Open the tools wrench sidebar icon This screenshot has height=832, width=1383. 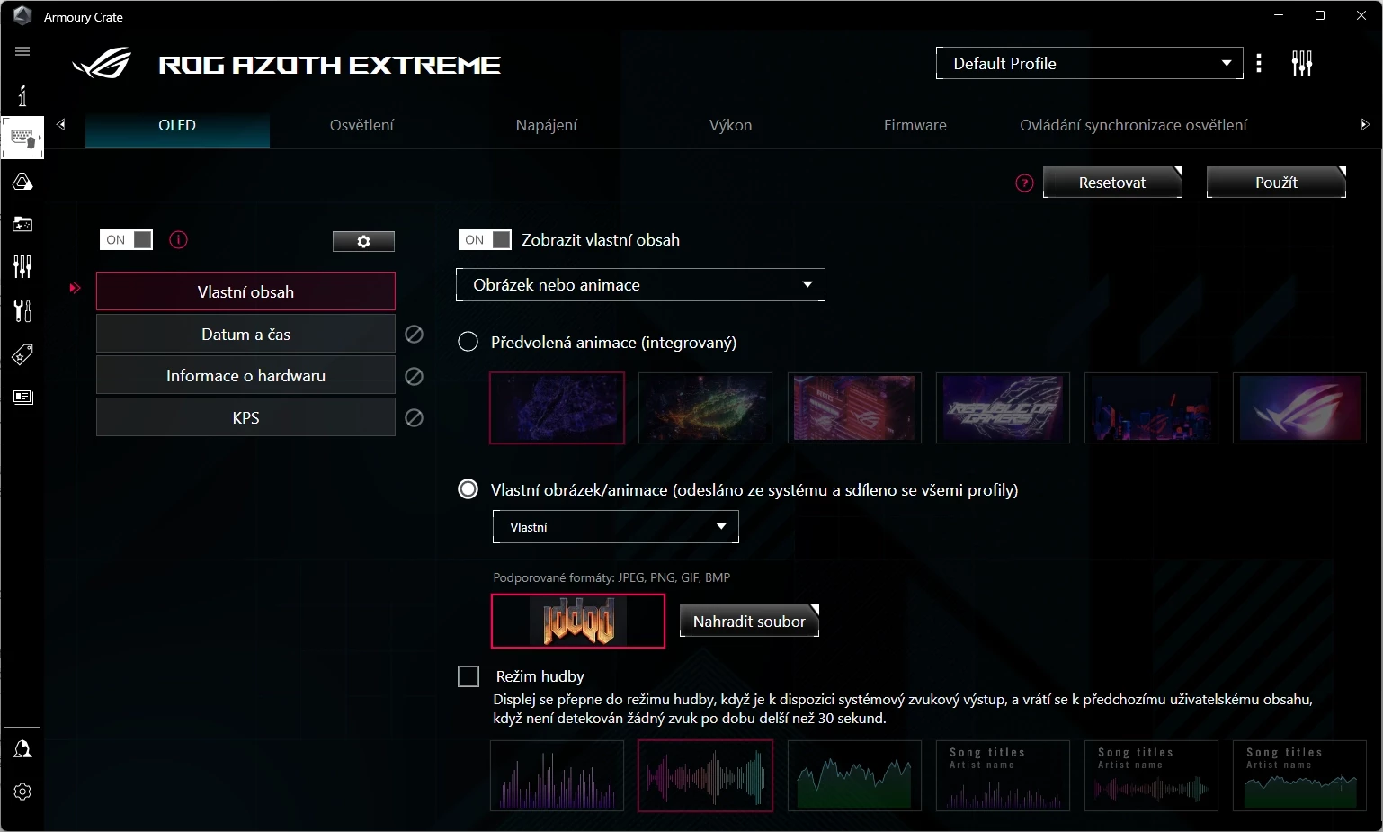(22, 310)
